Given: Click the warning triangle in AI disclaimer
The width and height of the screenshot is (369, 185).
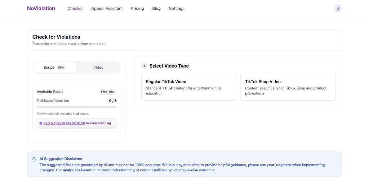Looking at the screenshot, I should pyautogui.click(x=34, y=159).
